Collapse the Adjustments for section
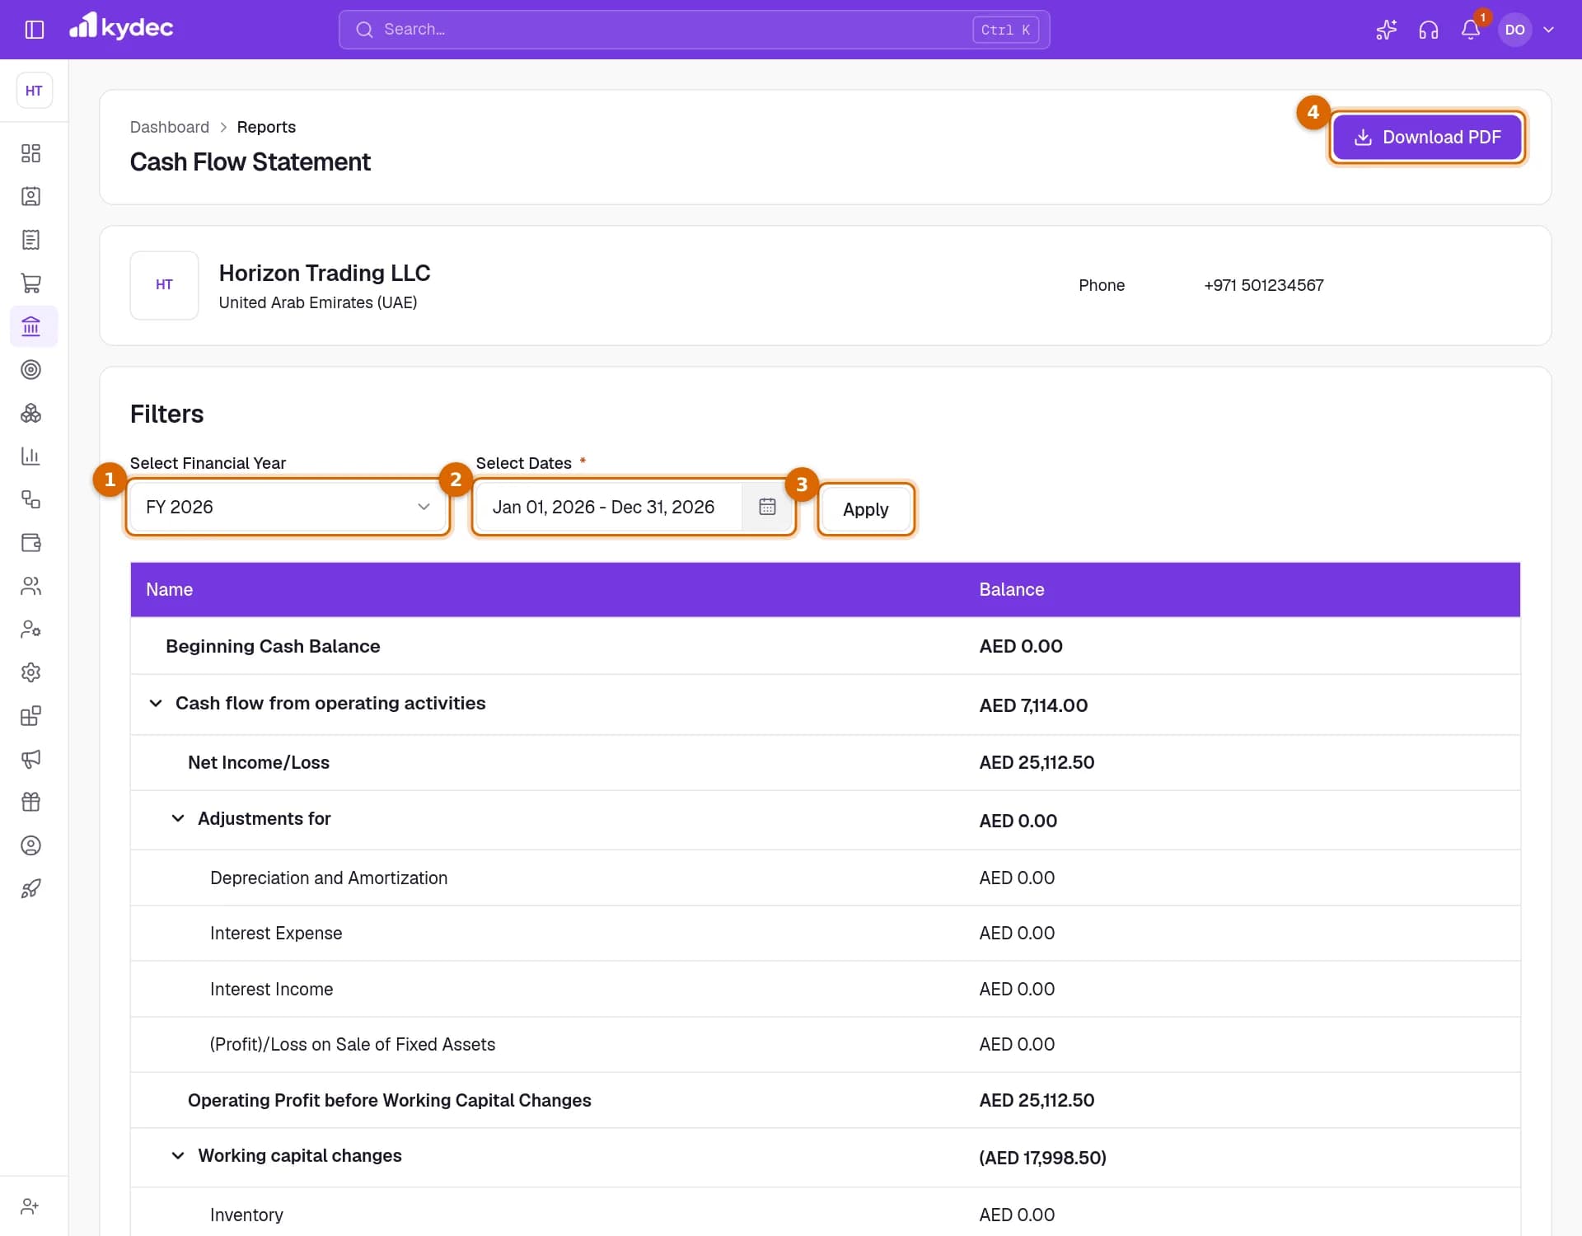 point(177,818)
